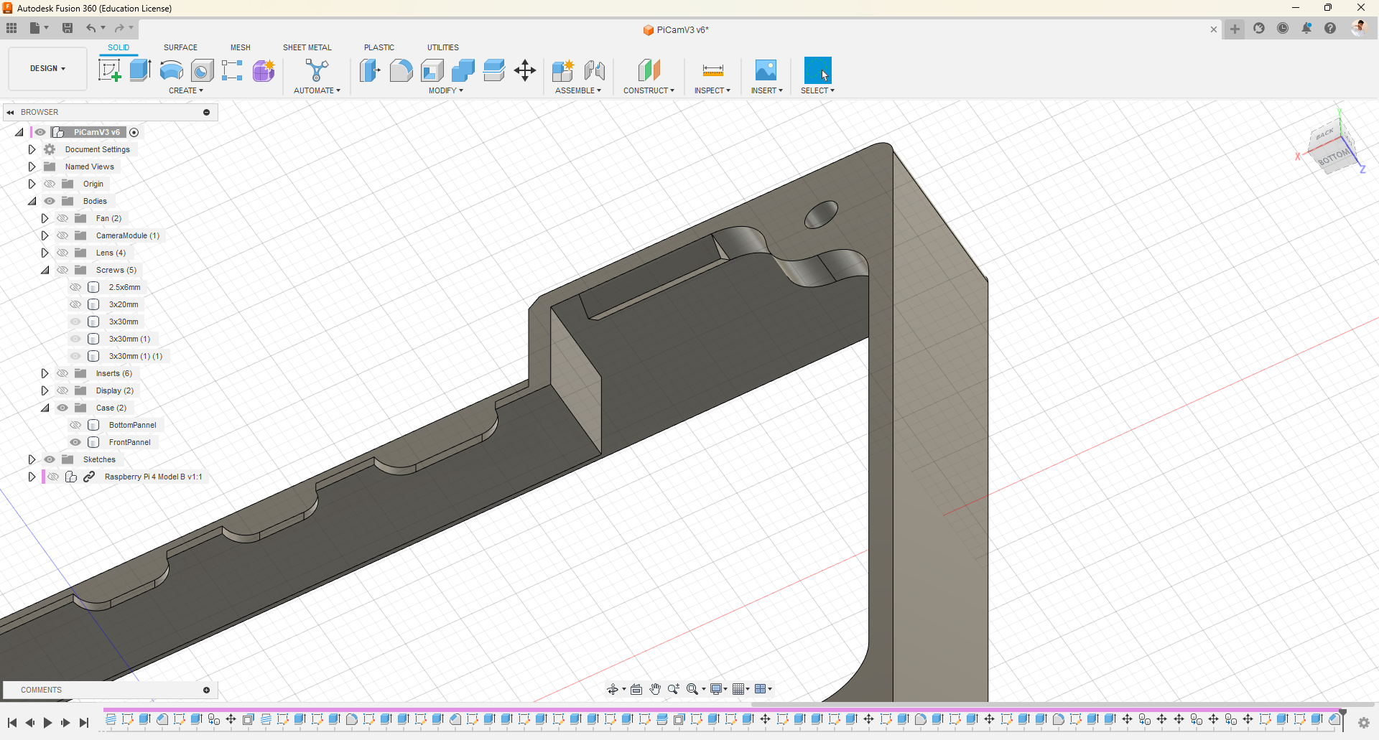
Task: Collapse the Case (2) folder
Action: pyautogui.click(x=45, y=408)
